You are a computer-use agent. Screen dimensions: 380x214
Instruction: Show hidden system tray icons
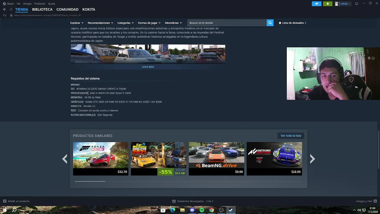click(354, 210)
